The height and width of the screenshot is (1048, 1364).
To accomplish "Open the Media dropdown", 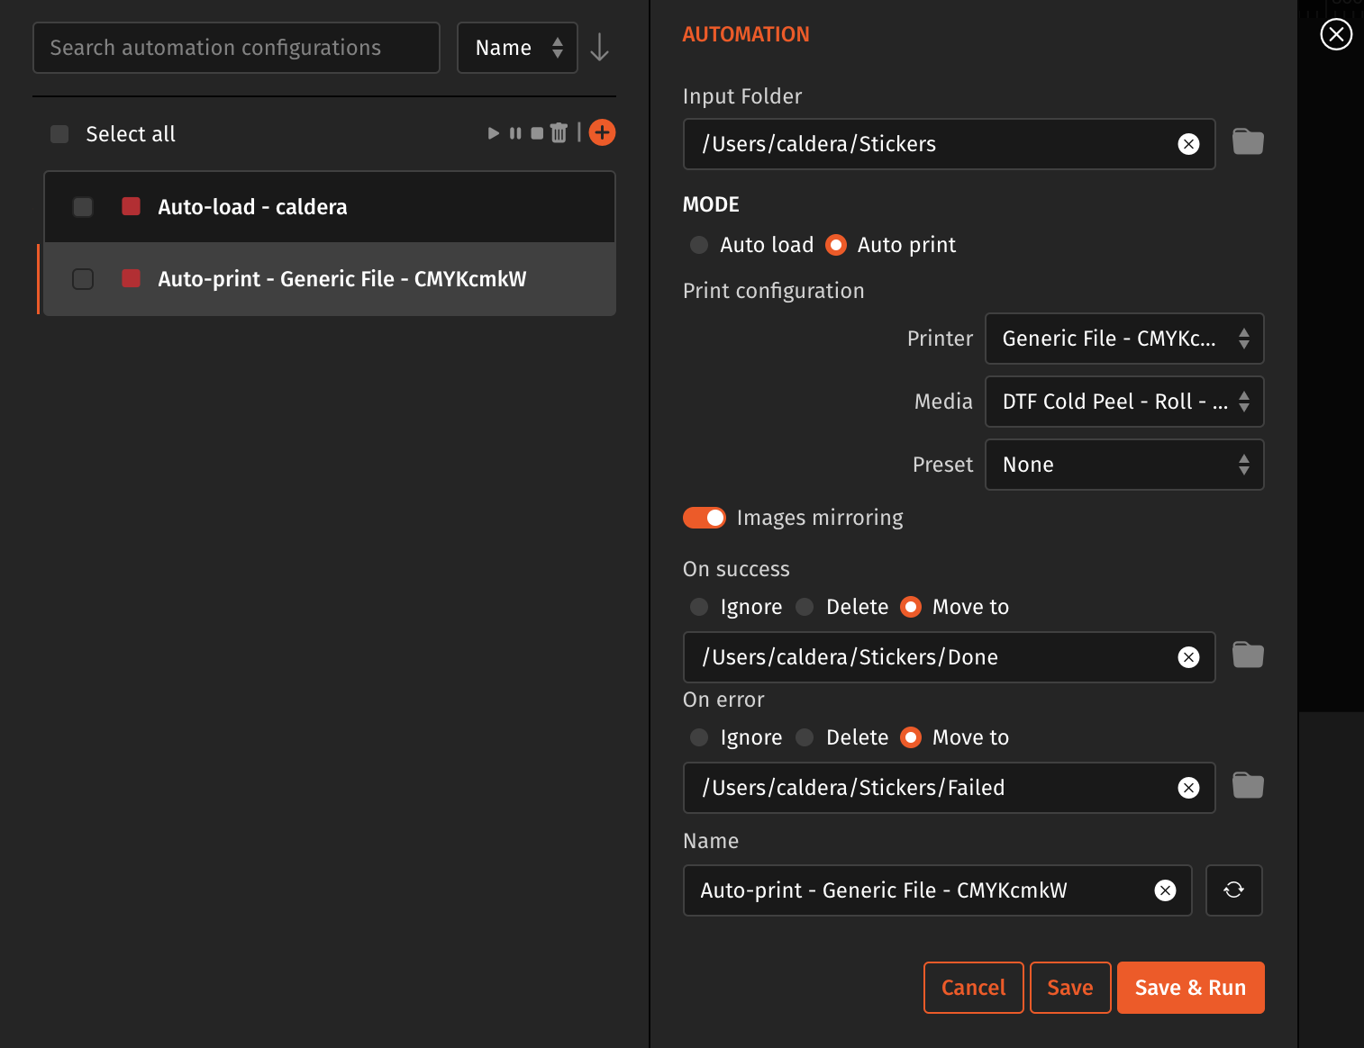I will tap(1124, 402).
